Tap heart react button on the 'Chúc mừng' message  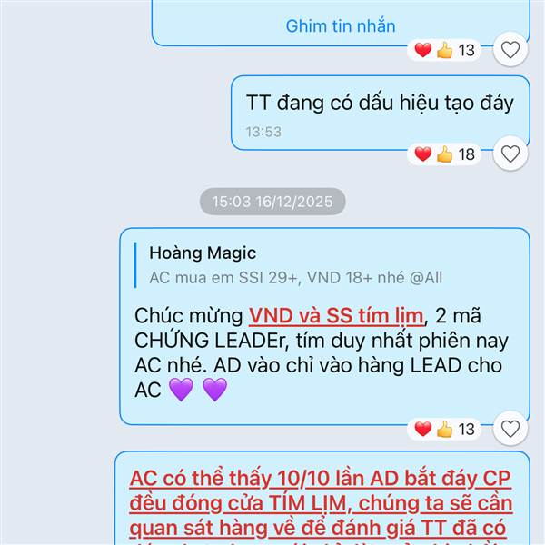point(510,429)
